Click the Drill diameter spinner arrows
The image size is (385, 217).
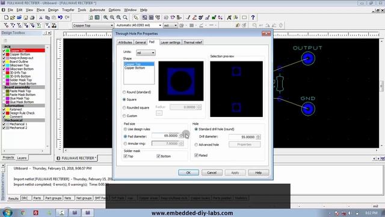click(258, 137)
